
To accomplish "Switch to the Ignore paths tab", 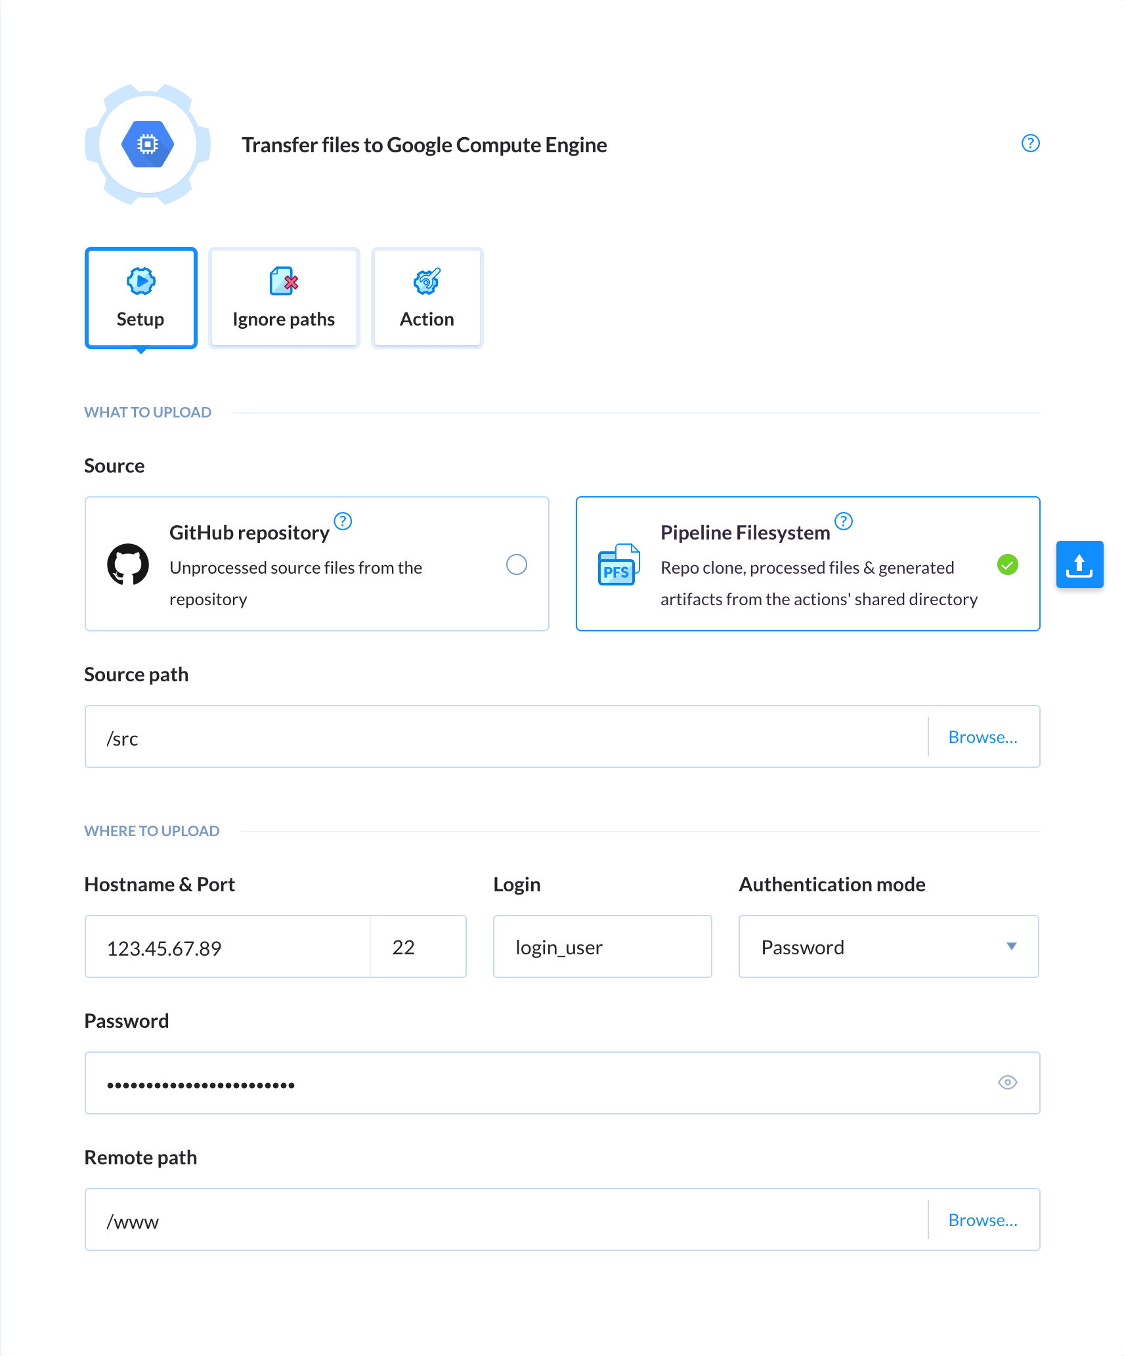I will pos(283,297).
